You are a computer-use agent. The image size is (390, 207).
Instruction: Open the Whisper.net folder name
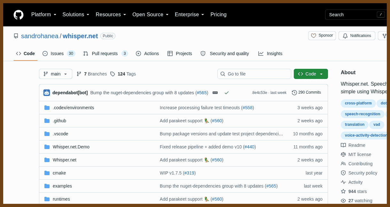[x=65, y=160]
